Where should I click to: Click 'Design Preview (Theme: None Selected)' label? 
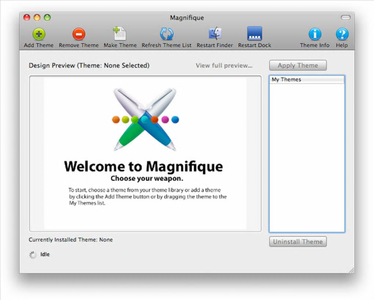(89, 65)
